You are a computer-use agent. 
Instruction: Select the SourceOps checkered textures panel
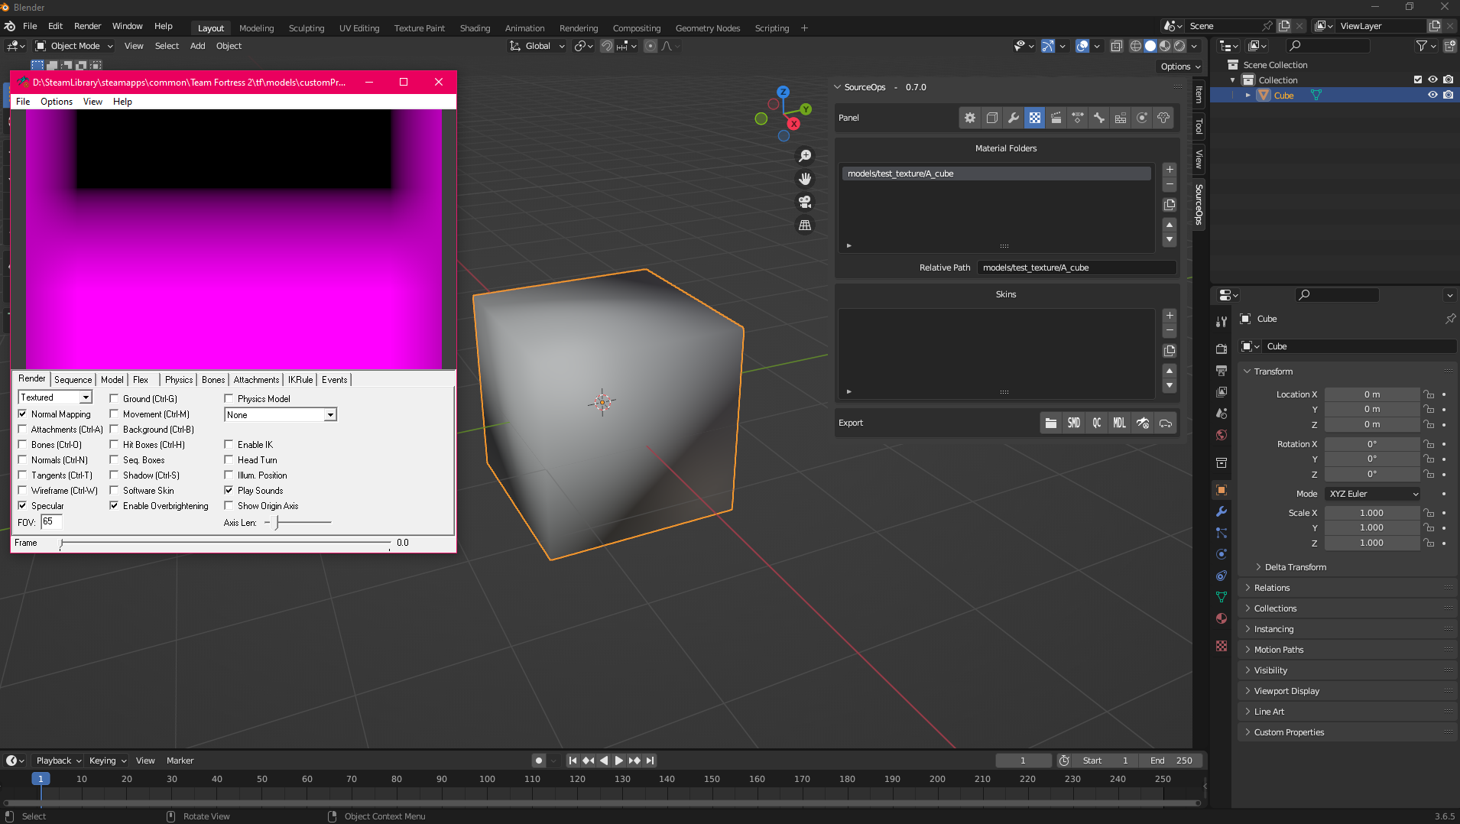[1034, 118]
